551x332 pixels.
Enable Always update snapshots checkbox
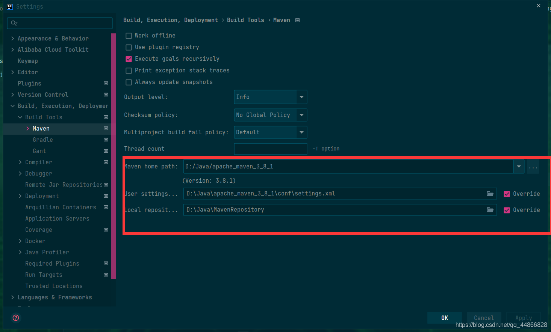(x=129, y=82)
